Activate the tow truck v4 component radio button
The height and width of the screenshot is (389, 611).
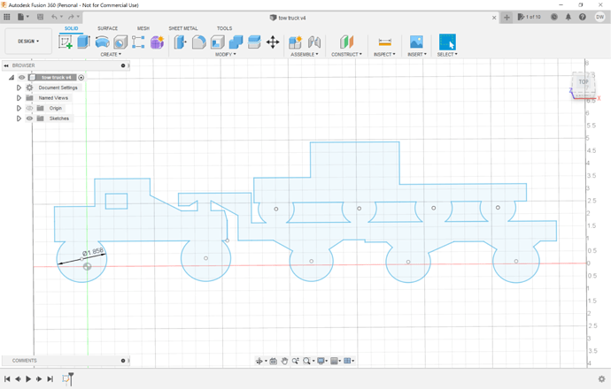[x=81, y=78]
